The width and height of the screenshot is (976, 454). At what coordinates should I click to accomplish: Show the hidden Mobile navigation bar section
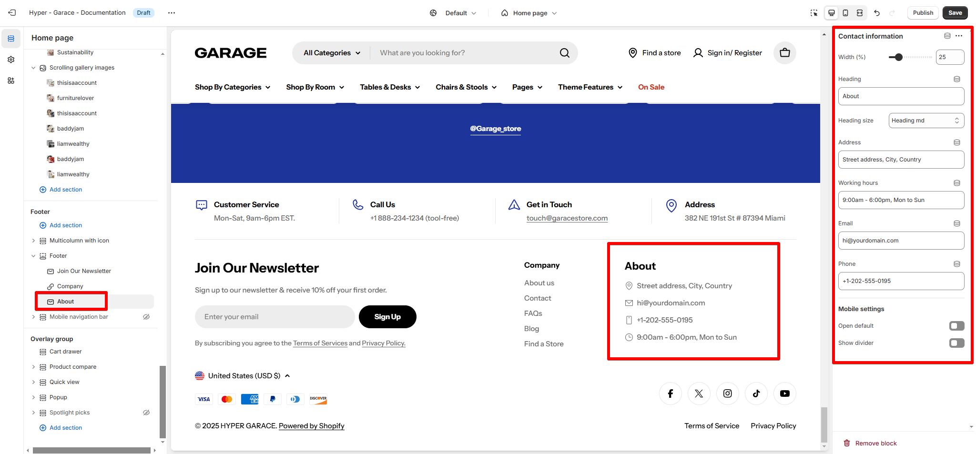tap(146, 317)
